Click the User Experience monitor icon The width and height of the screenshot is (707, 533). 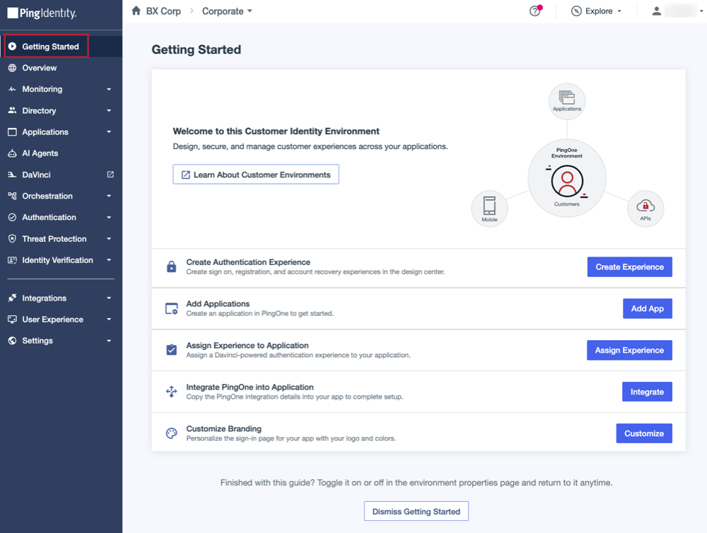pos(12,320)
